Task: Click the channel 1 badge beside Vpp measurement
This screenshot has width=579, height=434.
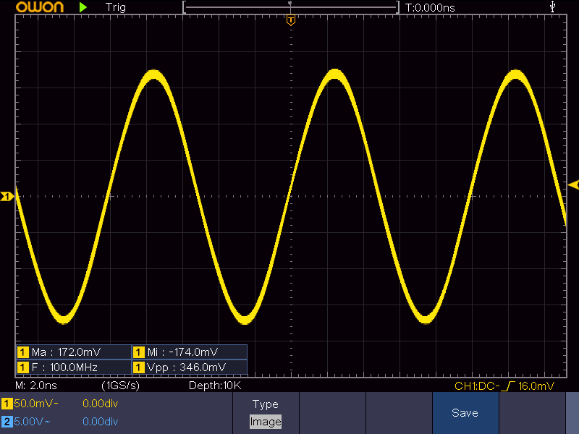Action: (x=139, y=367)
